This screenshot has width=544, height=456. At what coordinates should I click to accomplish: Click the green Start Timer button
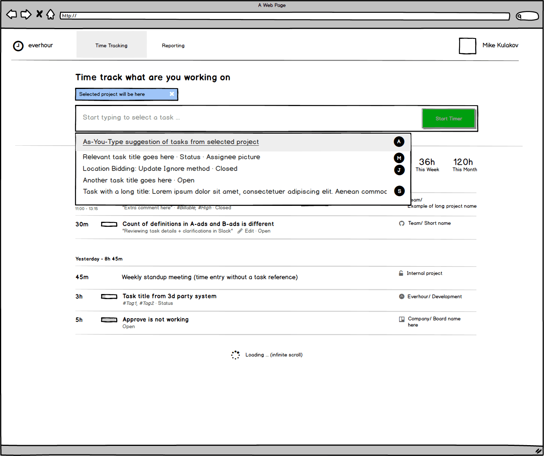[x=449, y=118]
